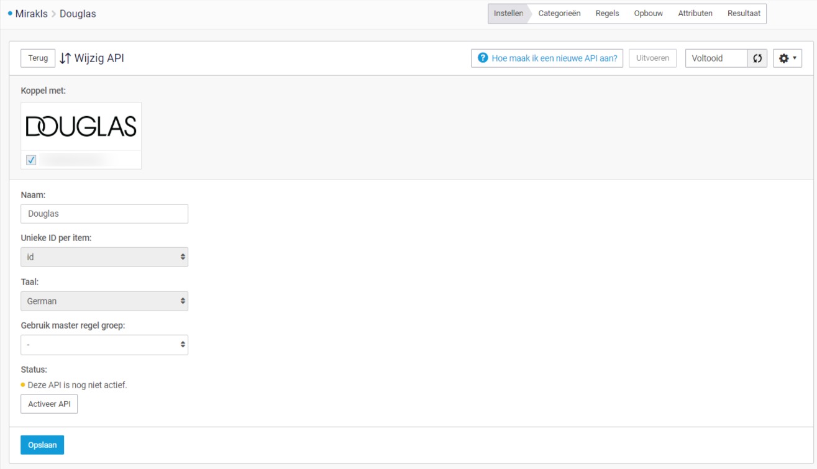Click the Douglas logo thumbnail
This screenshot has width=817, height=469.
click(x=81, y=127)
